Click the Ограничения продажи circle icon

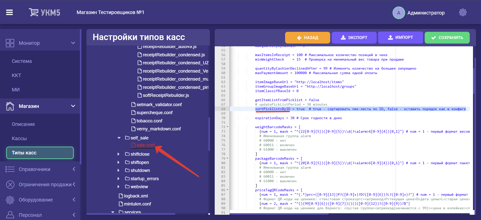click(x=10, y=185)
